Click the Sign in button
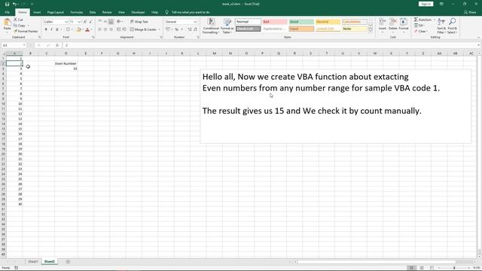 click(426, 4)
